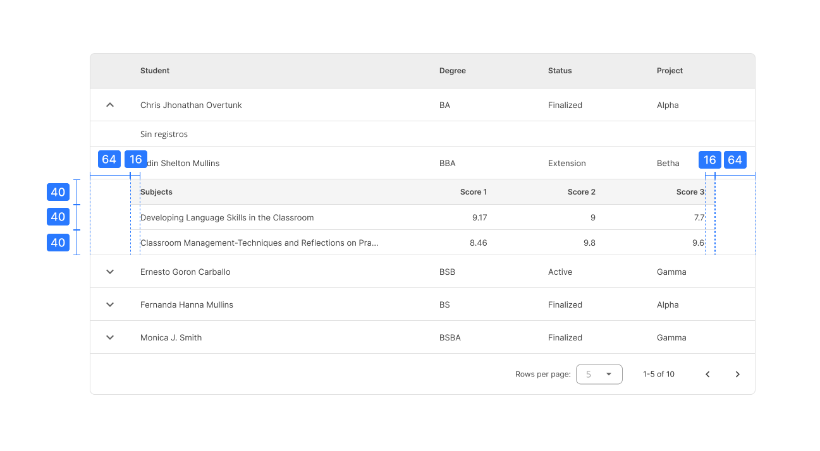Click the previous page arrow icon
Viewport: 820px width, 451px height.
click(707, 374)
